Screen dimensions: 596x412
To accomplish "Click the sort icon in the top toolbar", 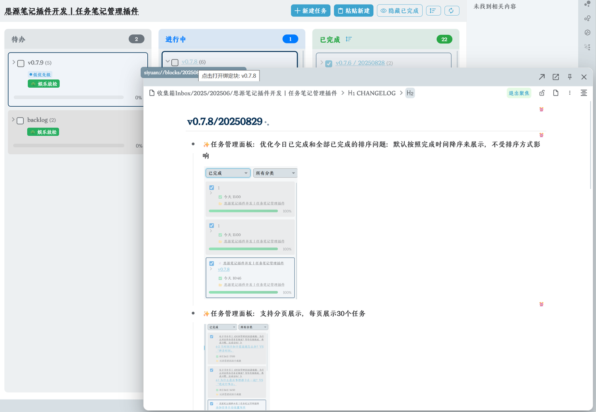I will 433,11.
